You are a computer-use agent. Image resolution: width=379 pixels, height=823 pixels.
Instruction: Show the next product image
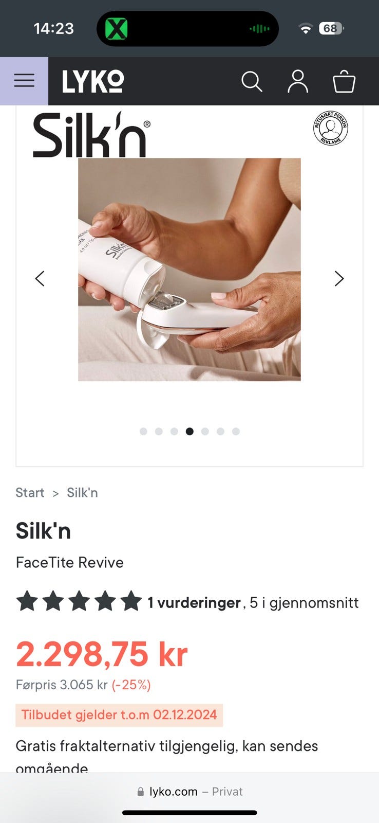pyautogui.click(x=339, y=278)
